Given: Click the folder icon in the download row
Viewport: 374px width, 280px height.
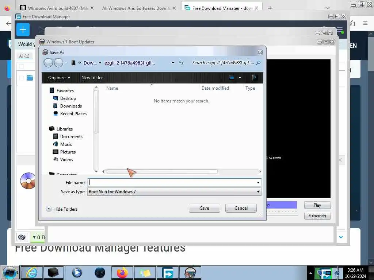Looking at the screenshot, I should (x=30, y=78).
